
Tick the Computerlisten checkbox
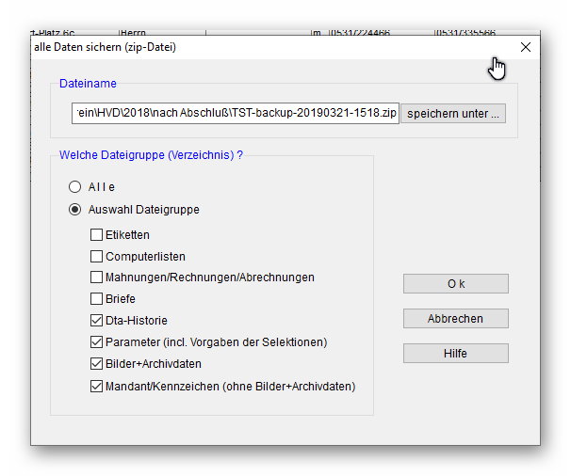click(96, 256)
